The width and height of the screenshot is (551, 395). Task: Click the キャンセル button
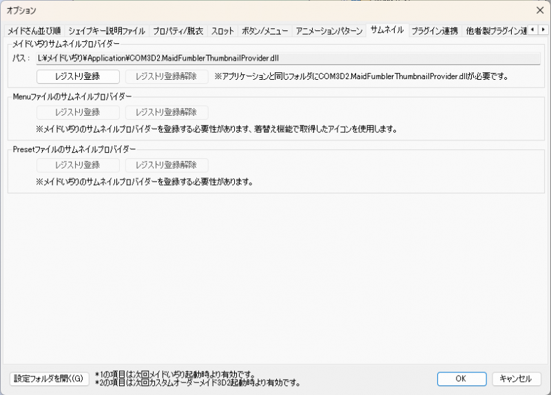(516, 379)
